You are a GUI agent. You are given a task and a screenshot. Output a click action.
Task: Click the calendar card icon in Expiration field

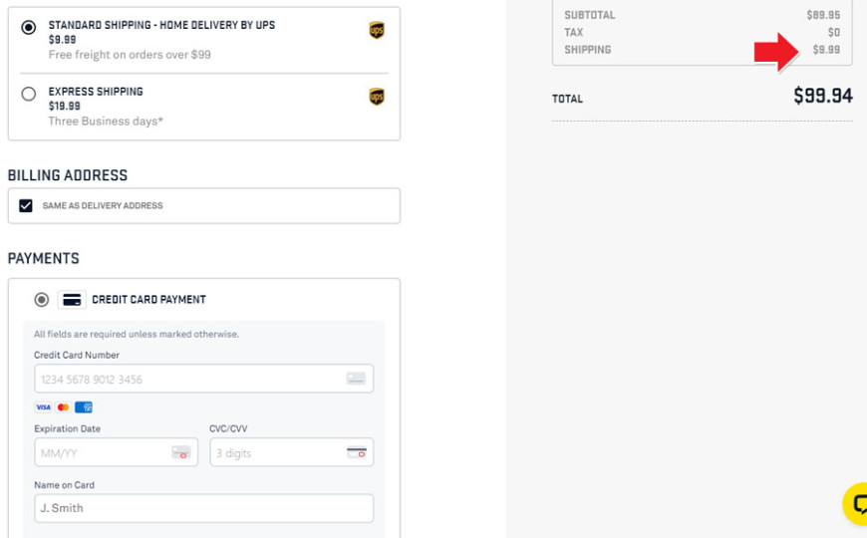(x=180, y=453)
